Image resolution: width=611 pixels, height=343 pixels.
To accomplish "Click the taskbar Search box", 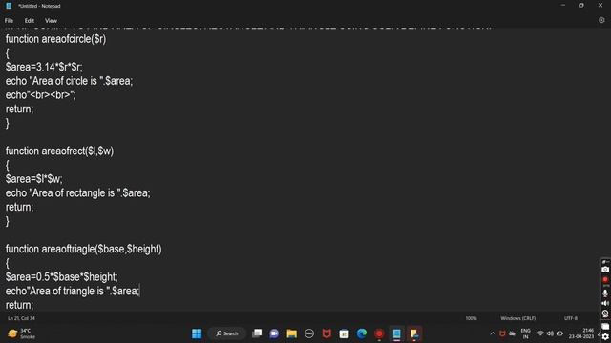I will [x=227, y=333].
